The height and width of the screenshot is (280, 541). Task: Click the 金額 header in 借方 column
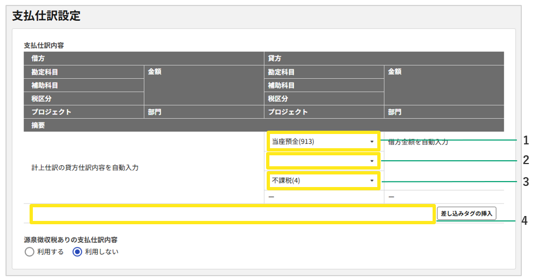point(154,72)
